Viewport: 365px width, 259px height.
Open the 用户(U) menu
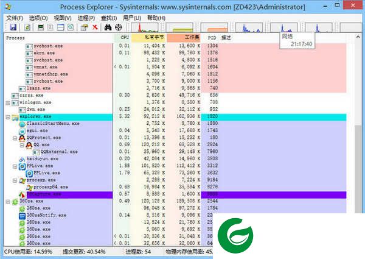pos(132,18)
